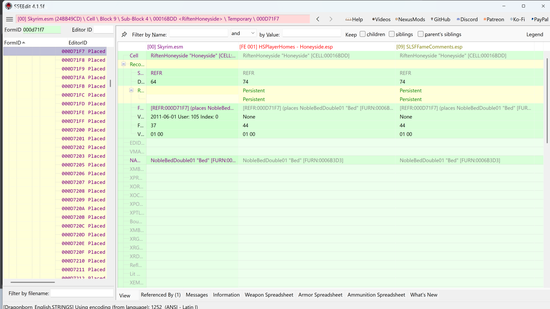Viewport: 550px width, 309px height.
Task: Click the FormID input field
Action: point(42,30)
